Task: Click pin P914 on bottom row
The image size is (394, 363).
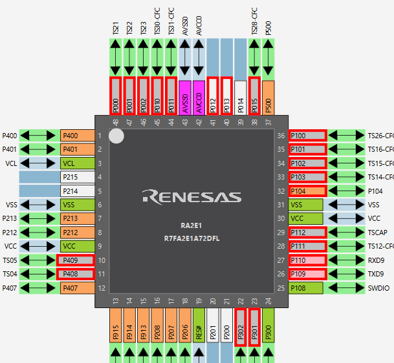Action: coord(129,325)
